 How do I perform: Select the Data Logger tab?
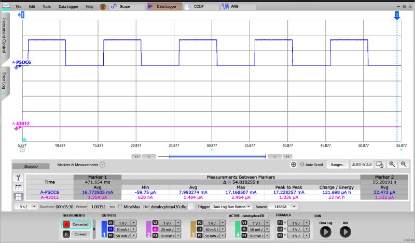pyautogui.click(x=164, y=6)
